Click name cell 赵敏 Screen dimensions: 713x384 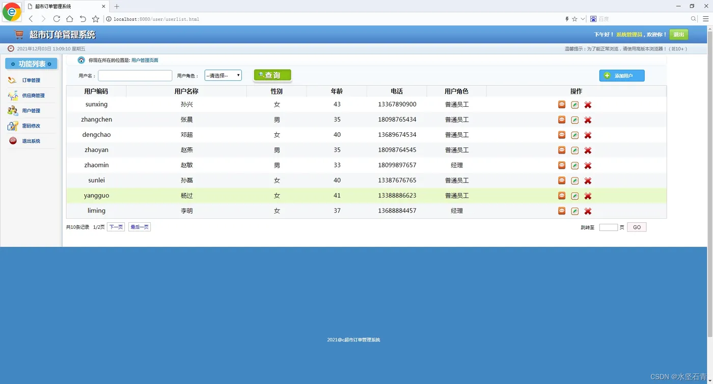coord(186,165)
